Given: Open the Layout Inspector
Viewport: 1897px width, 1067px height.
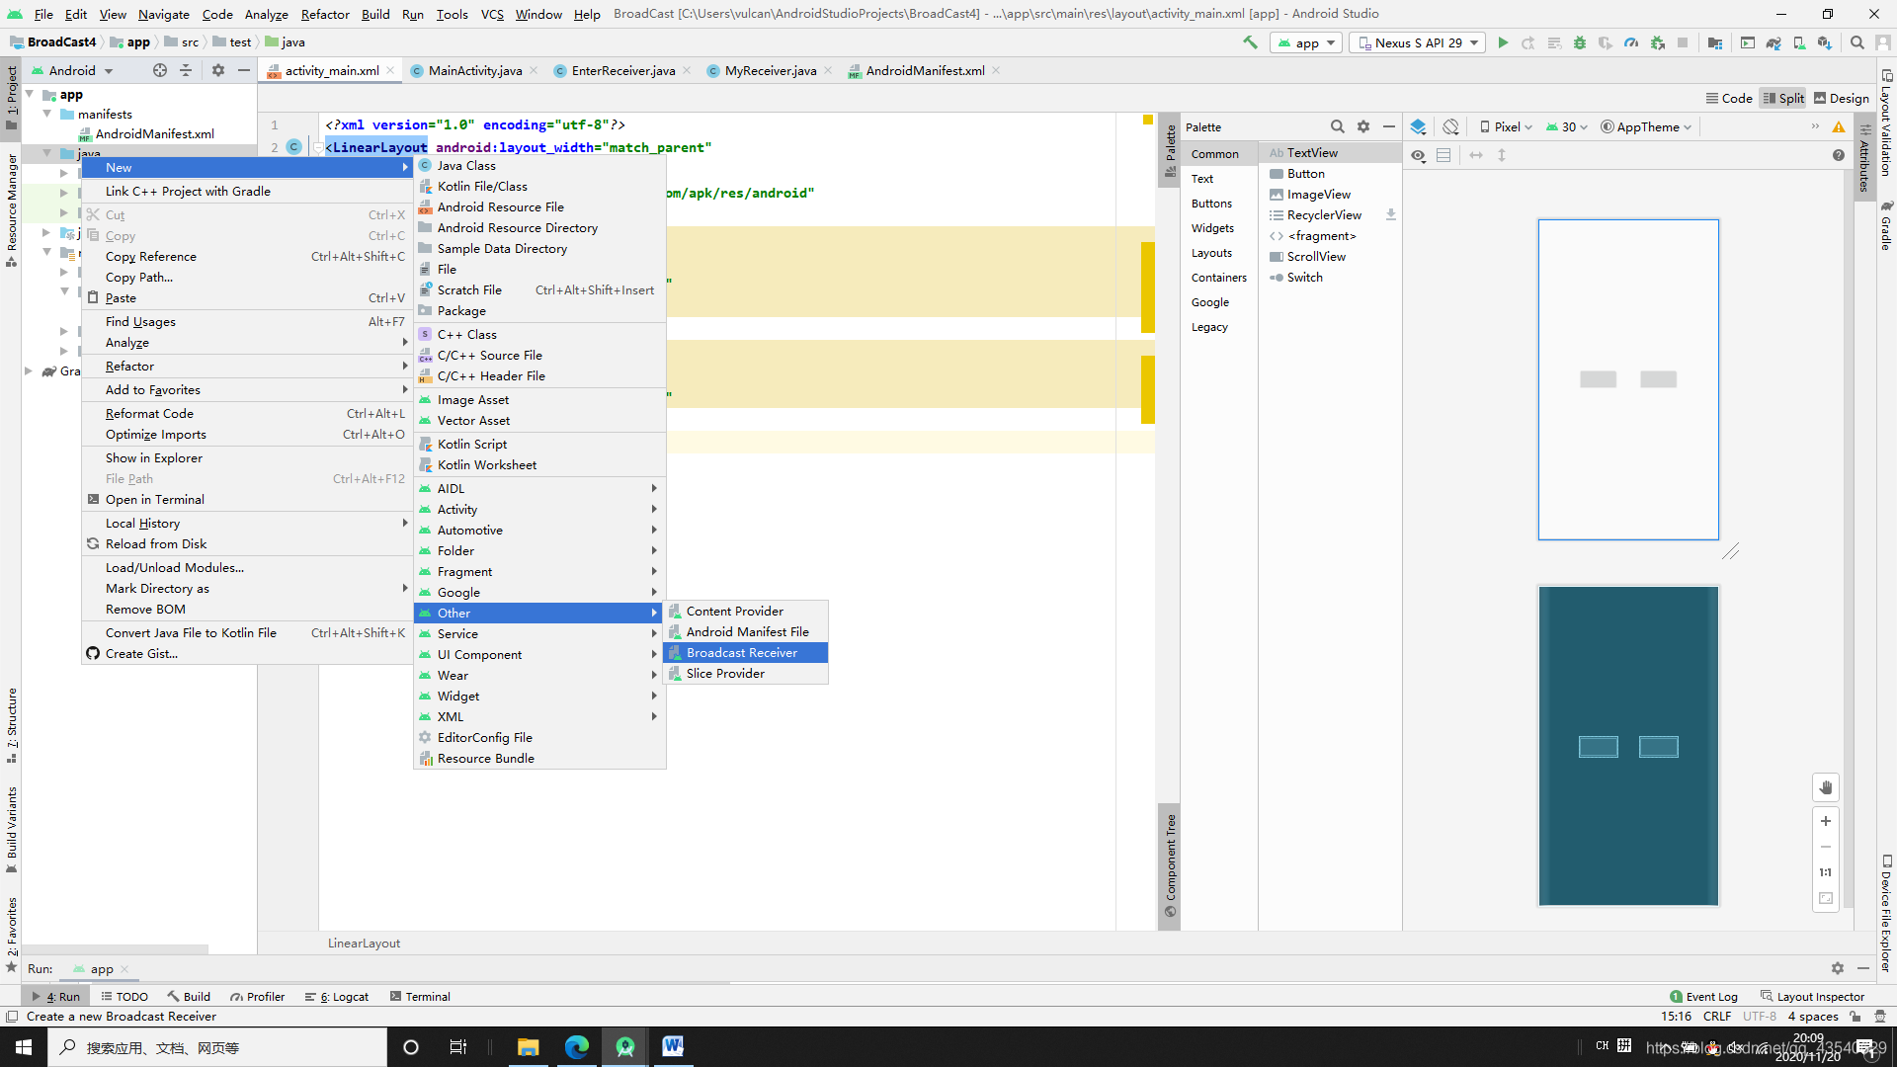Looking at the screenshot, I should (1812, 996).
